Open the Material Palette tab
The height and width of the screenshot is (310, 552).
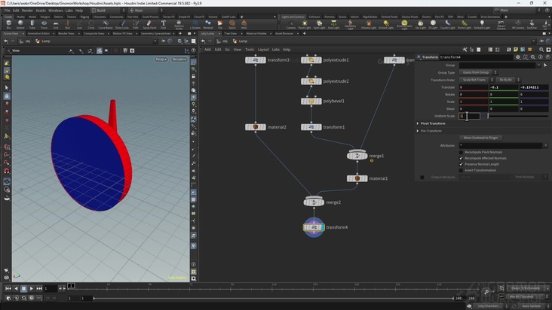click(x=256, y=33)
